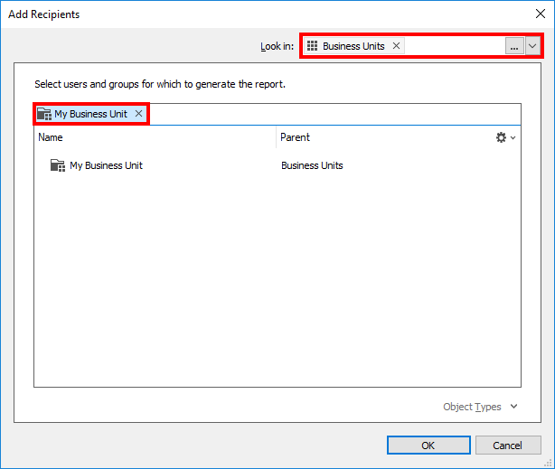
Task: Click the business unit folder icon in list
Action: pyautogui.click(x=58, y=165)
